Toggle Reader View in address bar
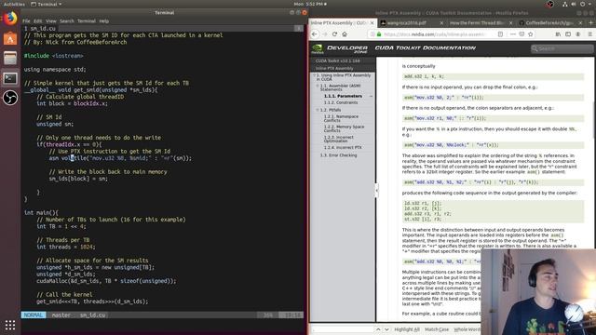The height and width of the screenshot is (335, 596). pos(500,34)
